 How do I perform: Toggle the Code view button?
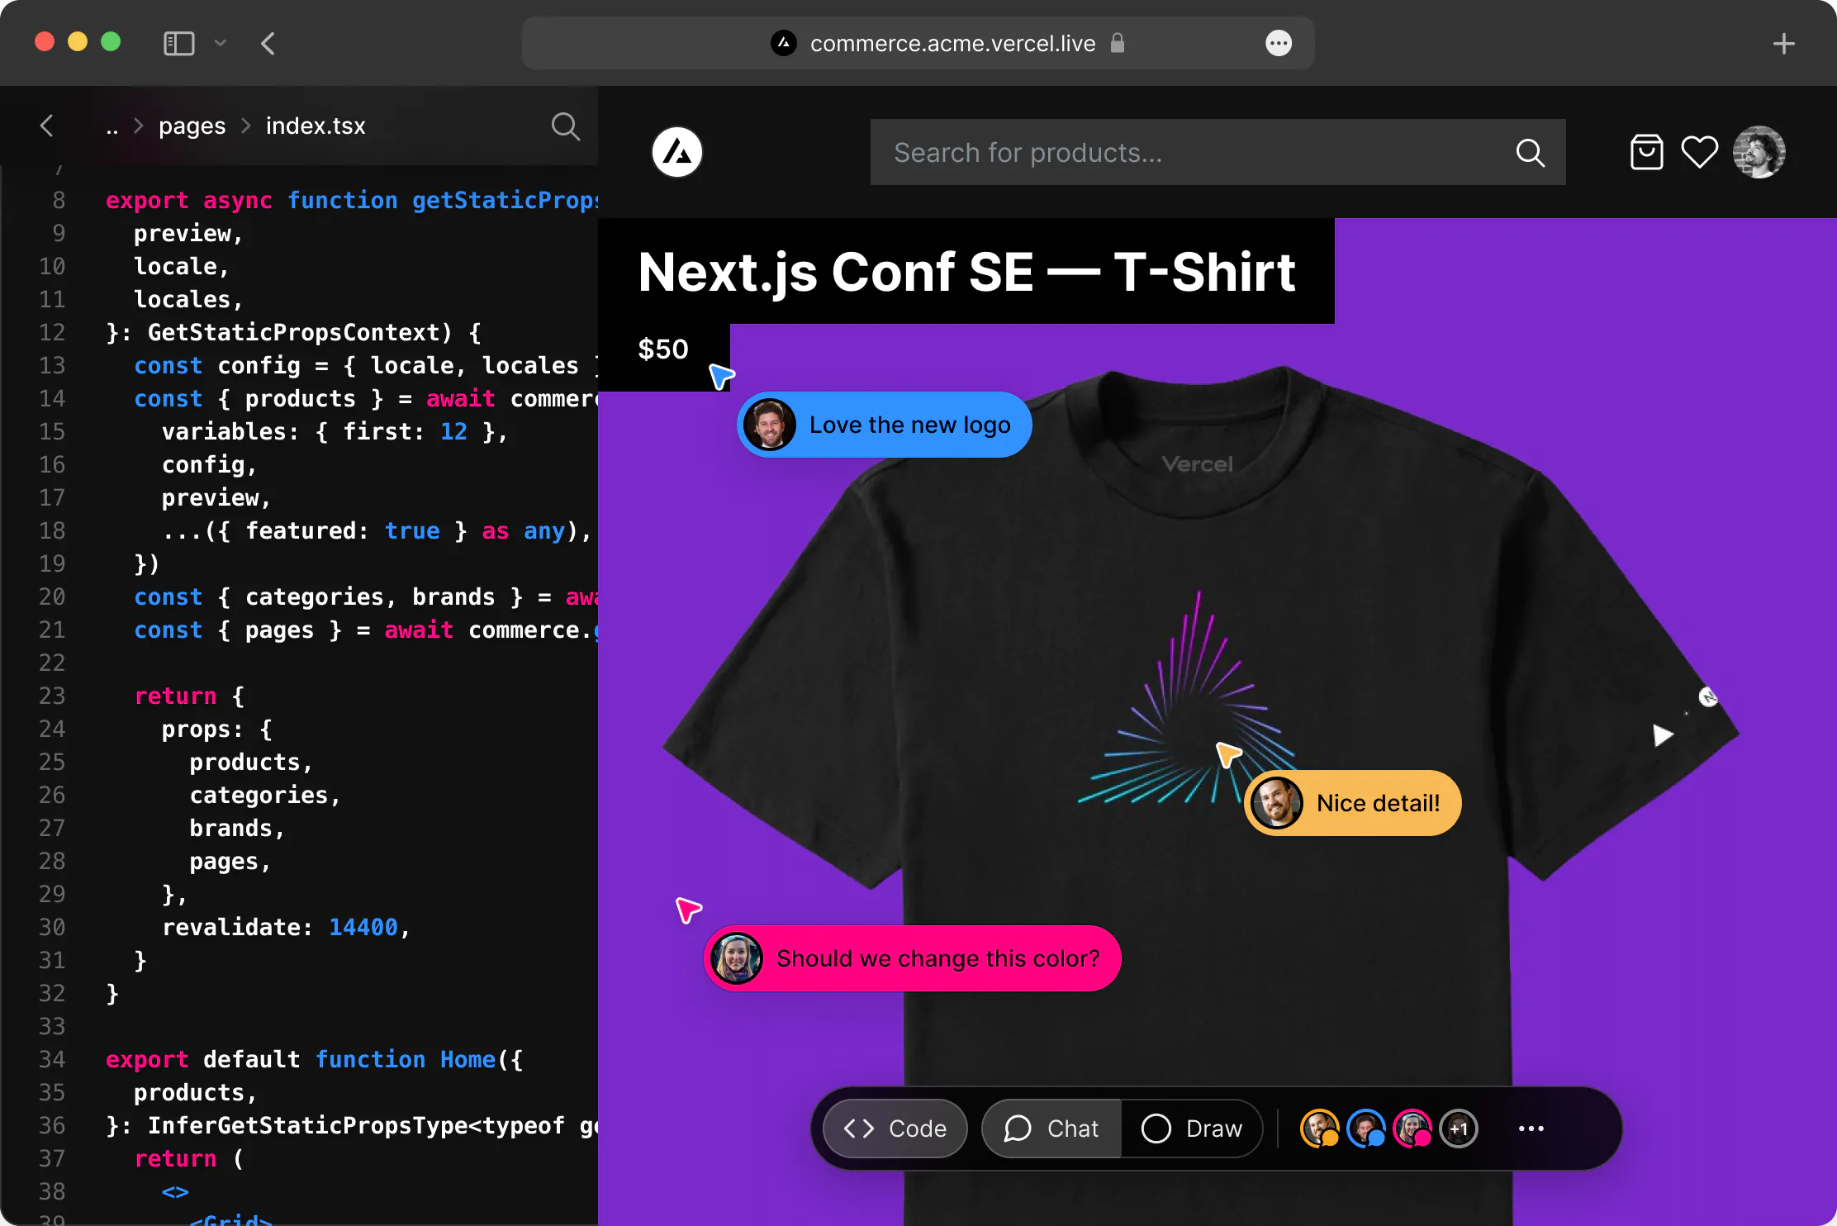[x=895, y=1129]
